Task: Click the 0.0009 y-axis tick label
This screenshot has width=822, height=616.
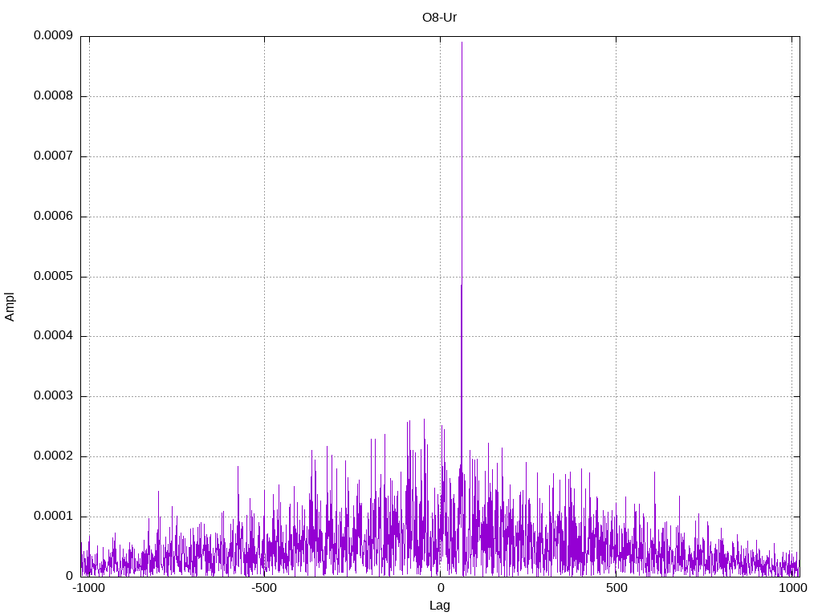Action: (54, 35)
